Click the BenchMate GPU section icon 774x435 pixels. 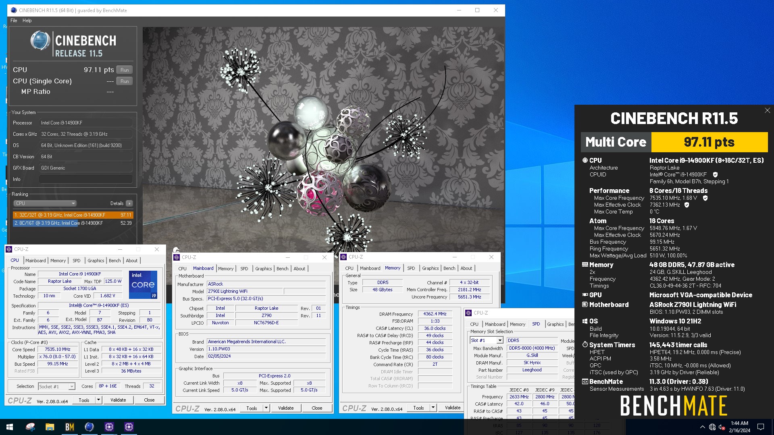pyautogui.click(x=585, y=295)
